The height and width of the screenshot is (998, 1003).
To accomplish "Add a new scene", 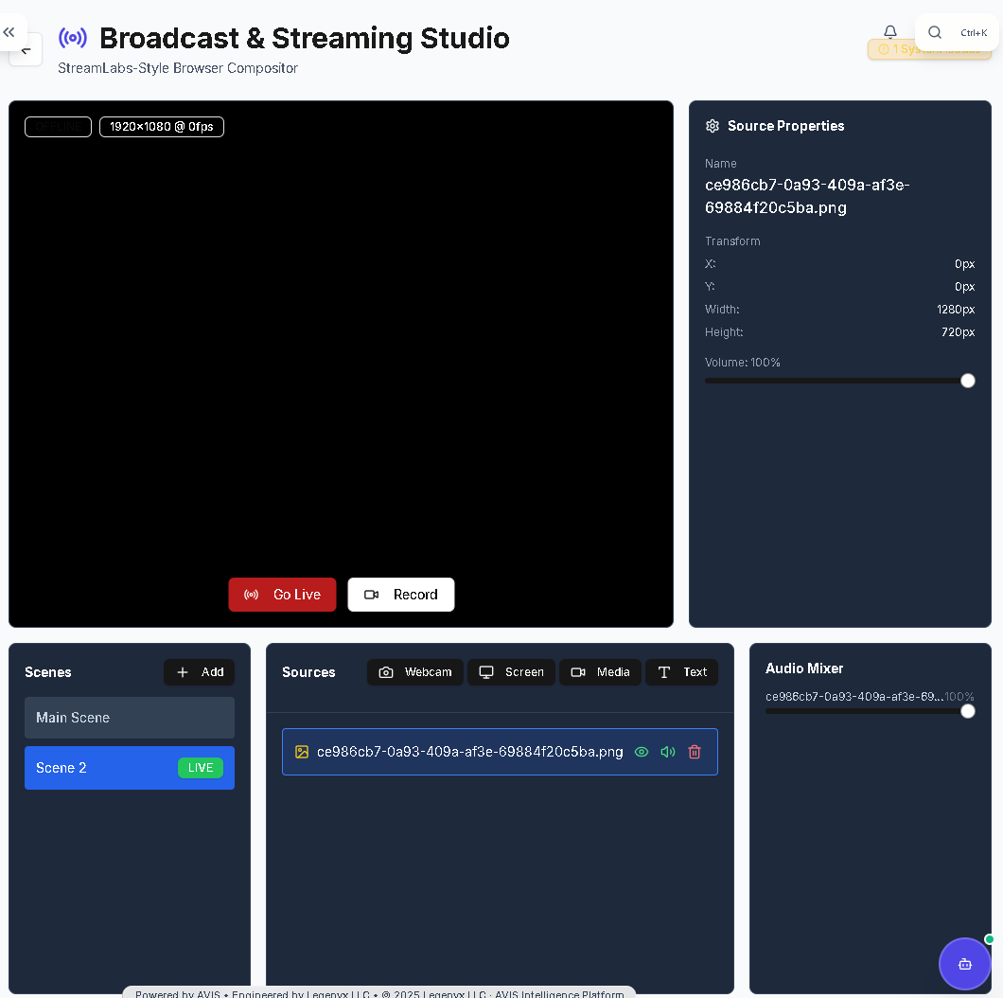I will tap(199, 672).
